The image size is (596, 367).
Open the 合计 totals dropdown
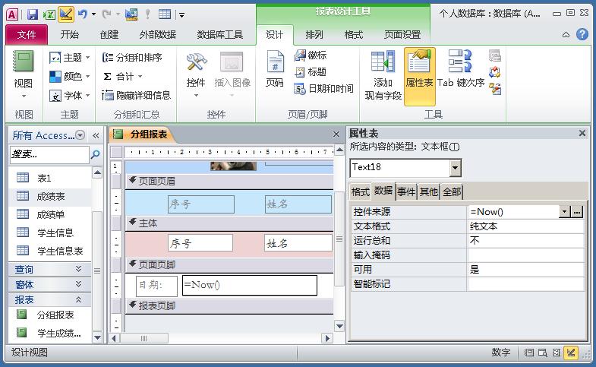click(122, 76)
